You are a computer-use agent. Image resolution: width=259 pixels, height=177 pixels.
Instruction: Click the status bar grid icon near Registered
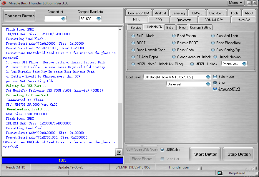point(220,173)
